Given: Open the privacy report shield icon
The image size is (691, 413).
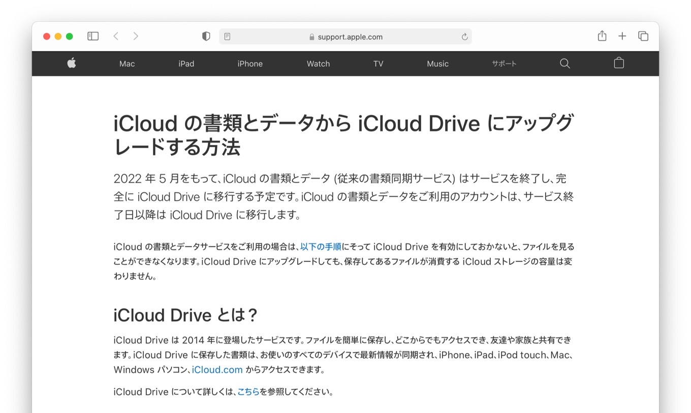Looking at the screenshot, I should (206, 37).
